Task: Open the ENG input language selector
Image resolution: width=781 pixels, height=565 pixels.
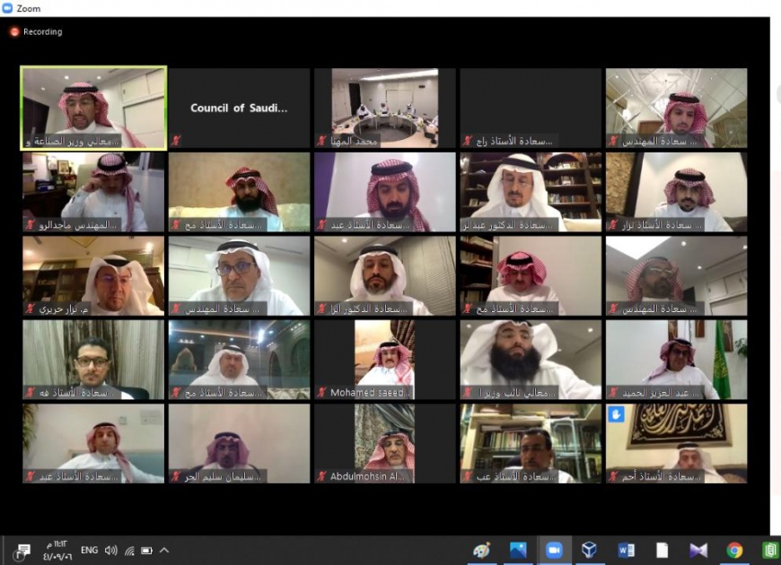Action: click(89, 550)
